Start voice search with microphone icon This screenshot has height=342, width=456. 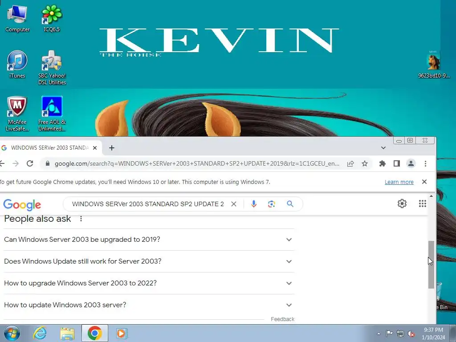click(x=254, y=204)
